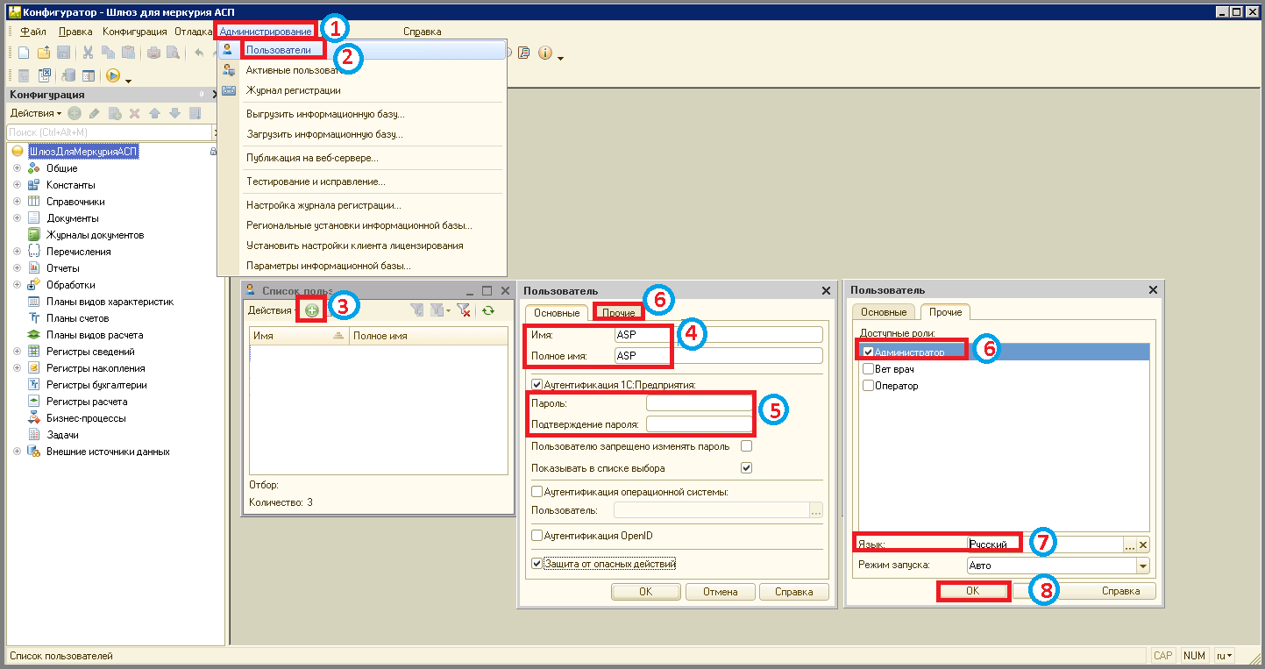Click the Print toolbar icon

click(x=154, y=53)
